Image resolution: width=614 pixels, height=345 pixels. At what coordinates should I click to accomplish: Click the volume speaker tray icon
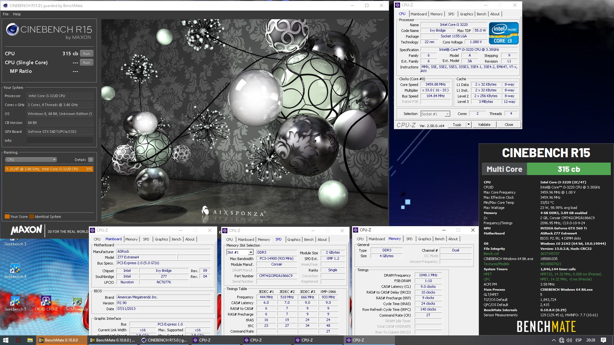tap(569, 340)
